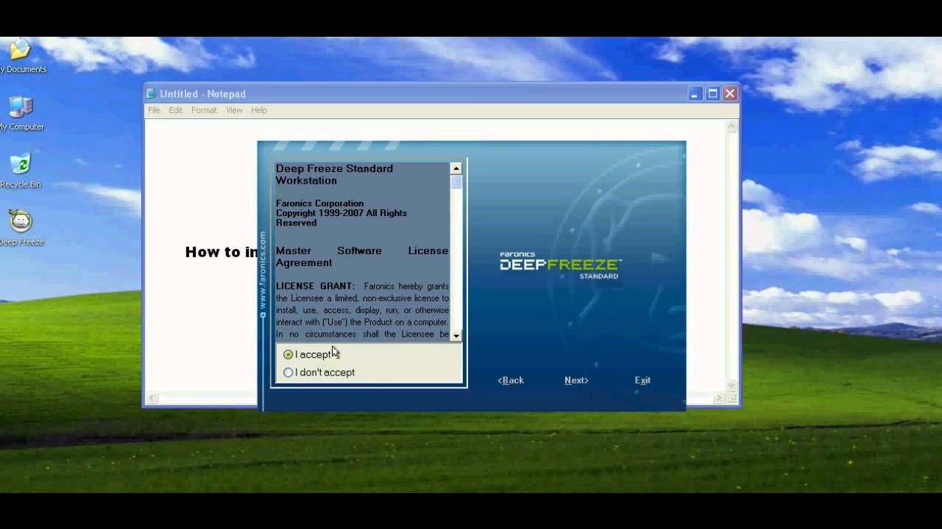
Task: Maximize the Notepad window
Action: coord(712,93)
